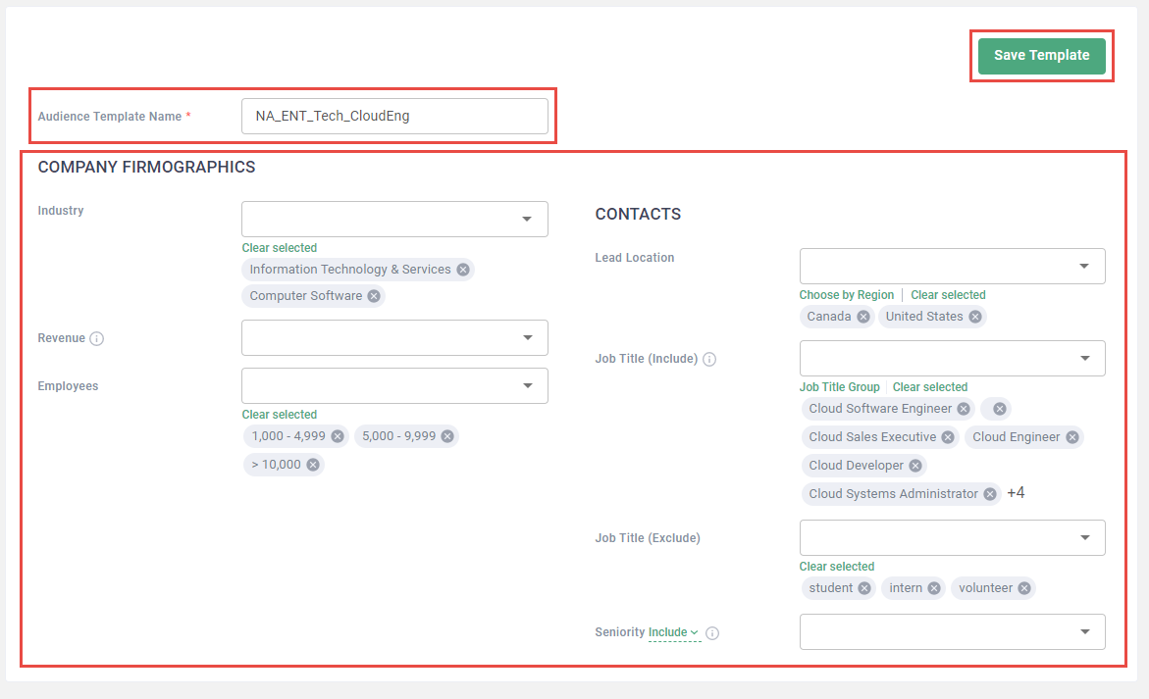Remove the Computer Software industry tag
Screen dimensions: 1149x699
(x=374, y=296)
